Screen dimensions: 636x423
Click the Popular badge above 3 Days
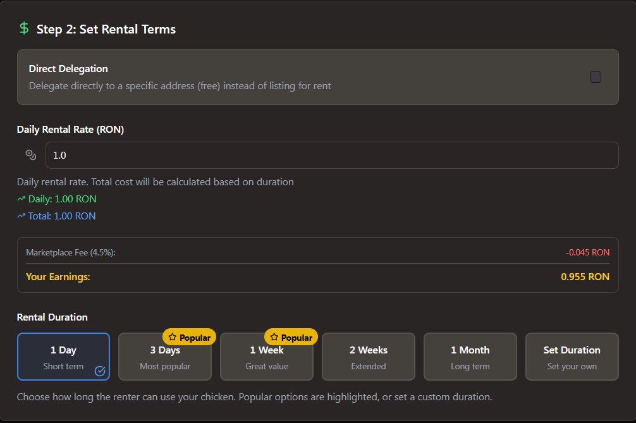tap(190, 338)
